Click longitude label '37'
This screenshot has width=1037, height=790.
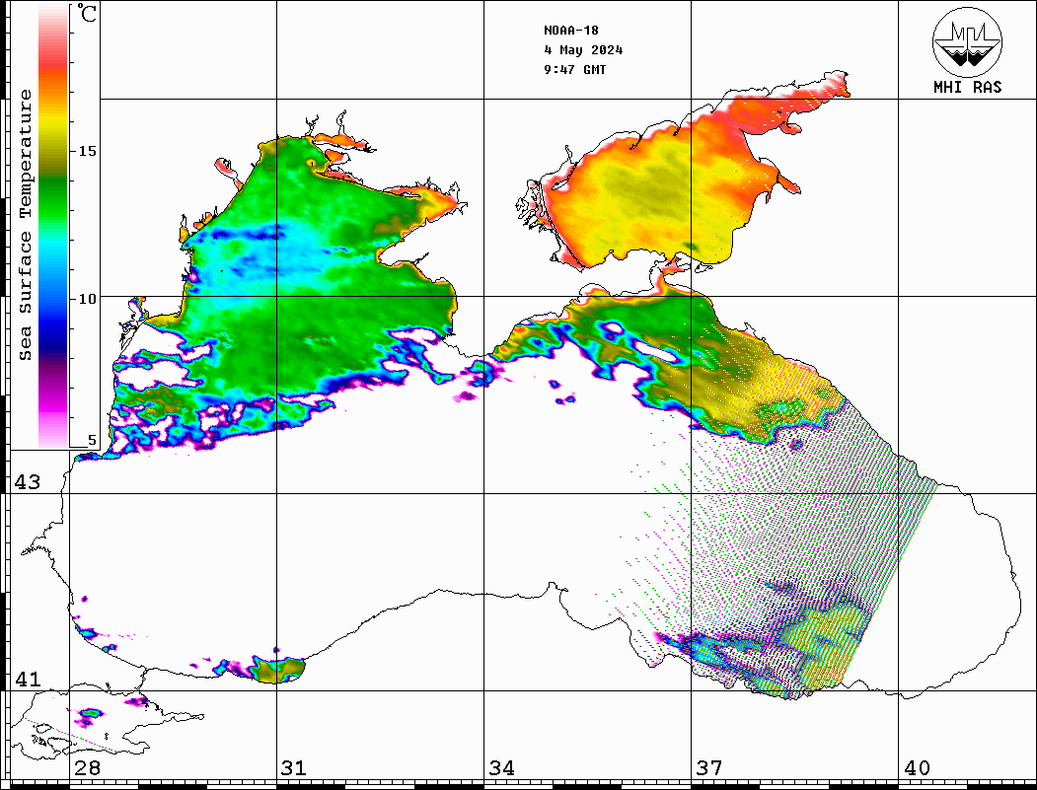(x=709, y=768)
